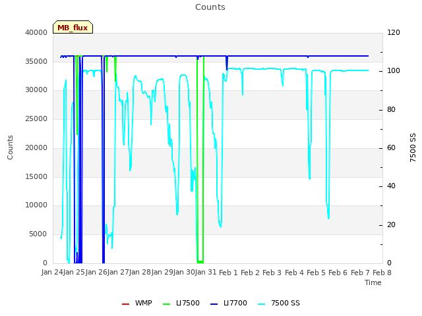422x316 pixels.
Task: Click the green LI7500 legend color marker
Action: tap(167, 304)
